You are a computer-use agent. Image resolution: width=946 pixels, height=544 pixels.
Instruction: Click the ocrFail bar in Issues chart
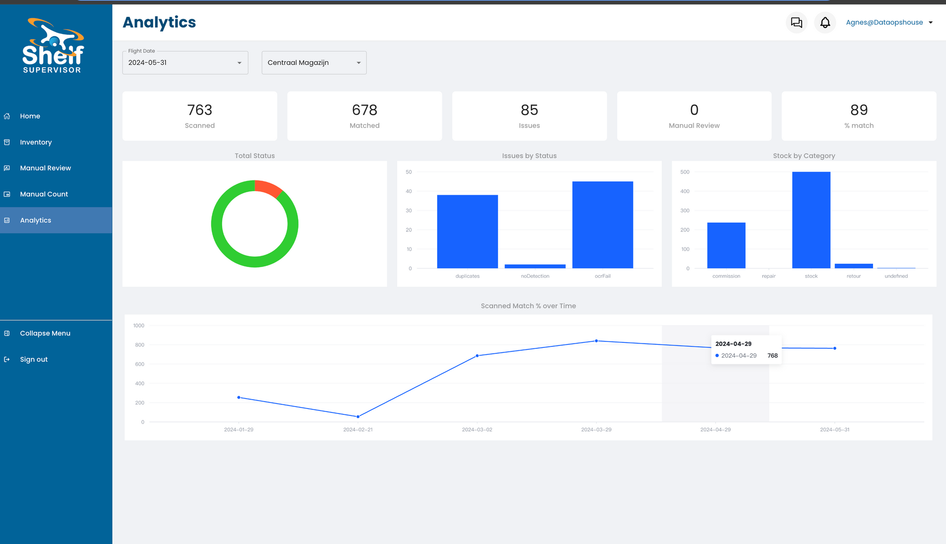point(602,225)
